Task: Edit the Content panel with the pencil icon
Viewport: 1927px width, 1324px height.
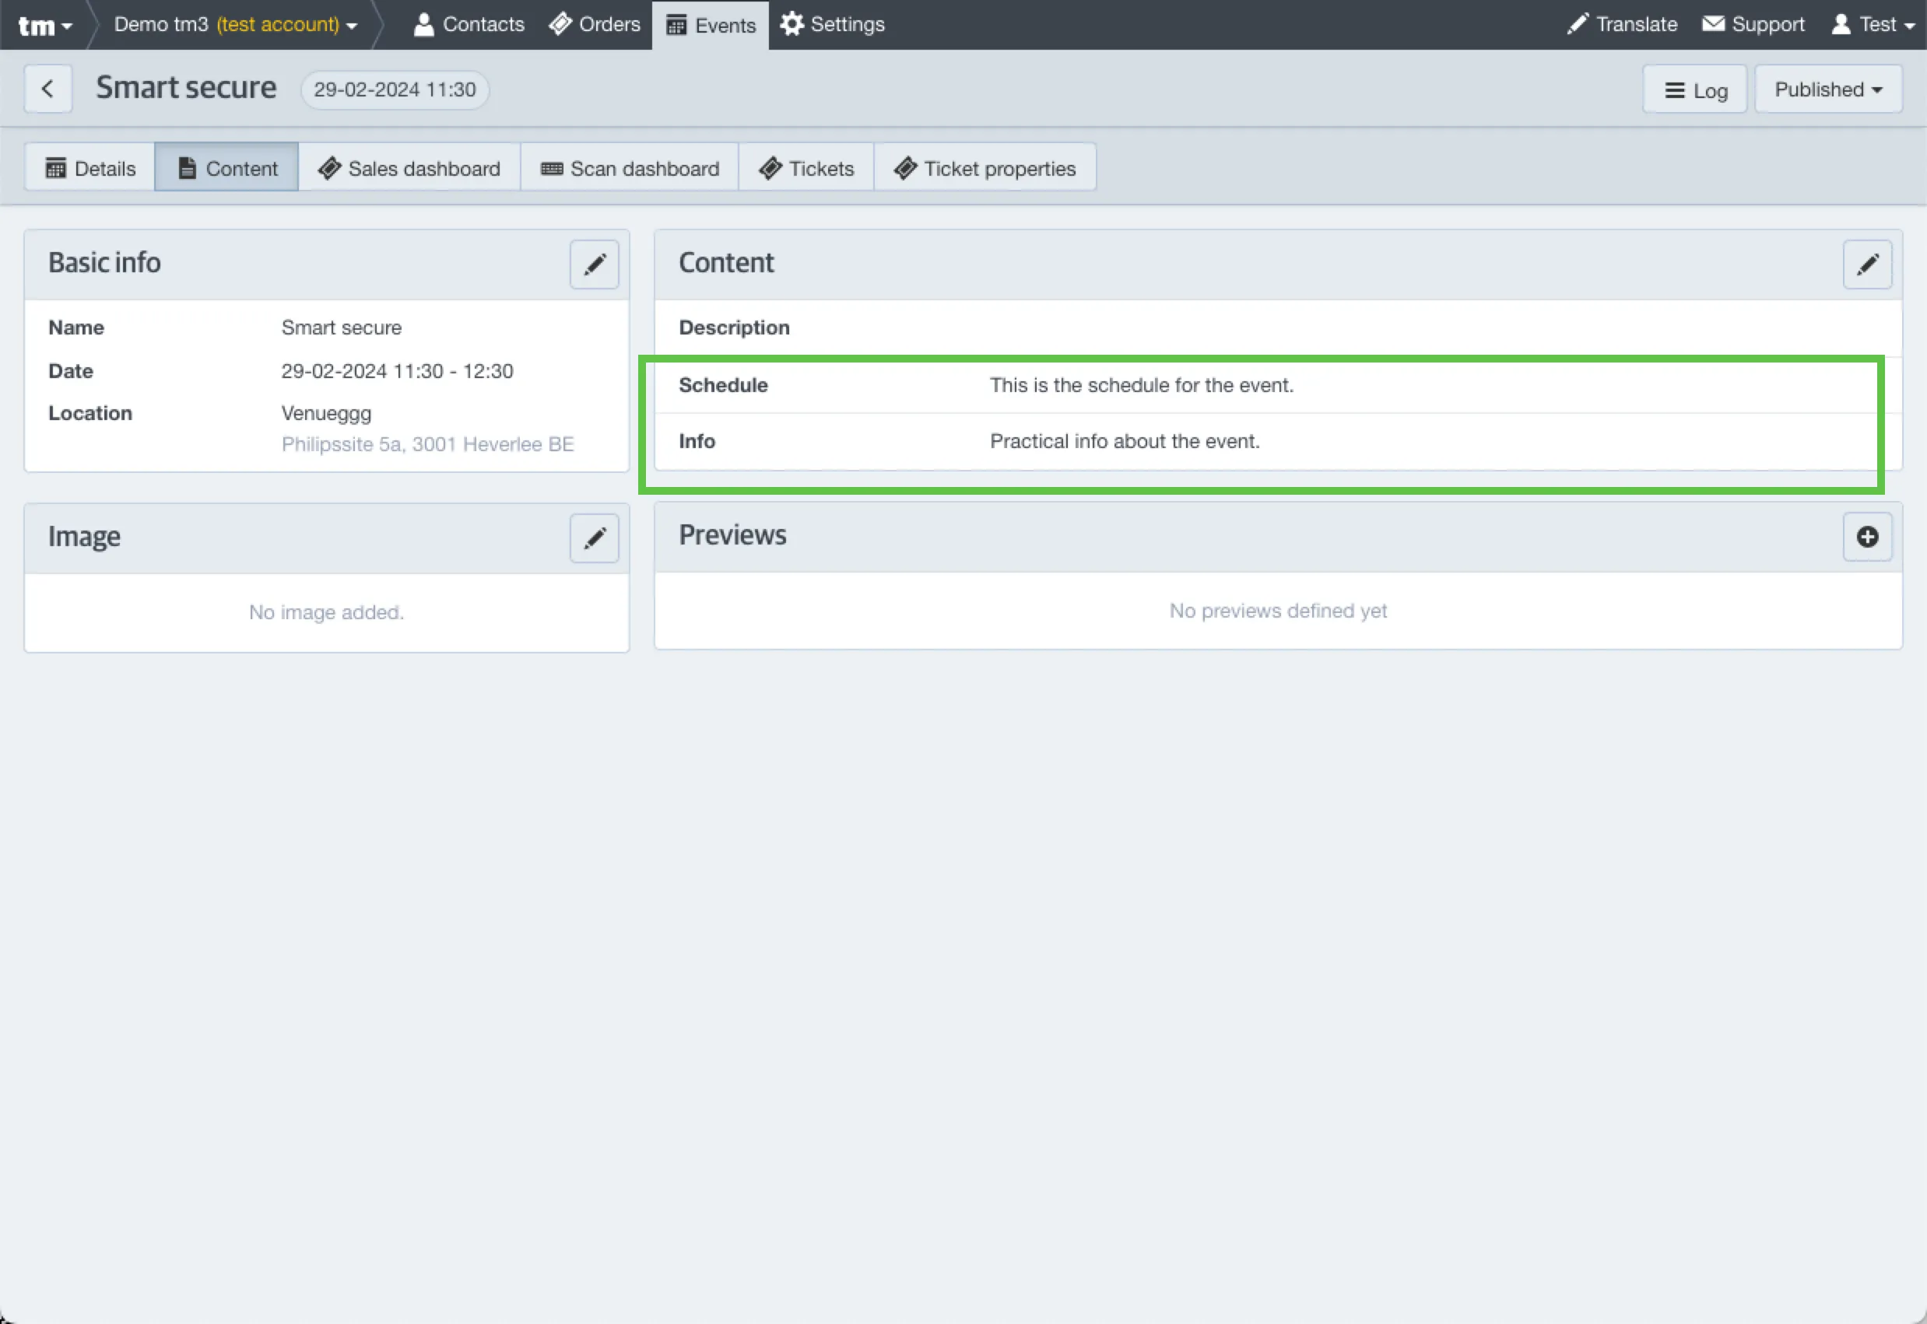Action: coord(1867,264)
